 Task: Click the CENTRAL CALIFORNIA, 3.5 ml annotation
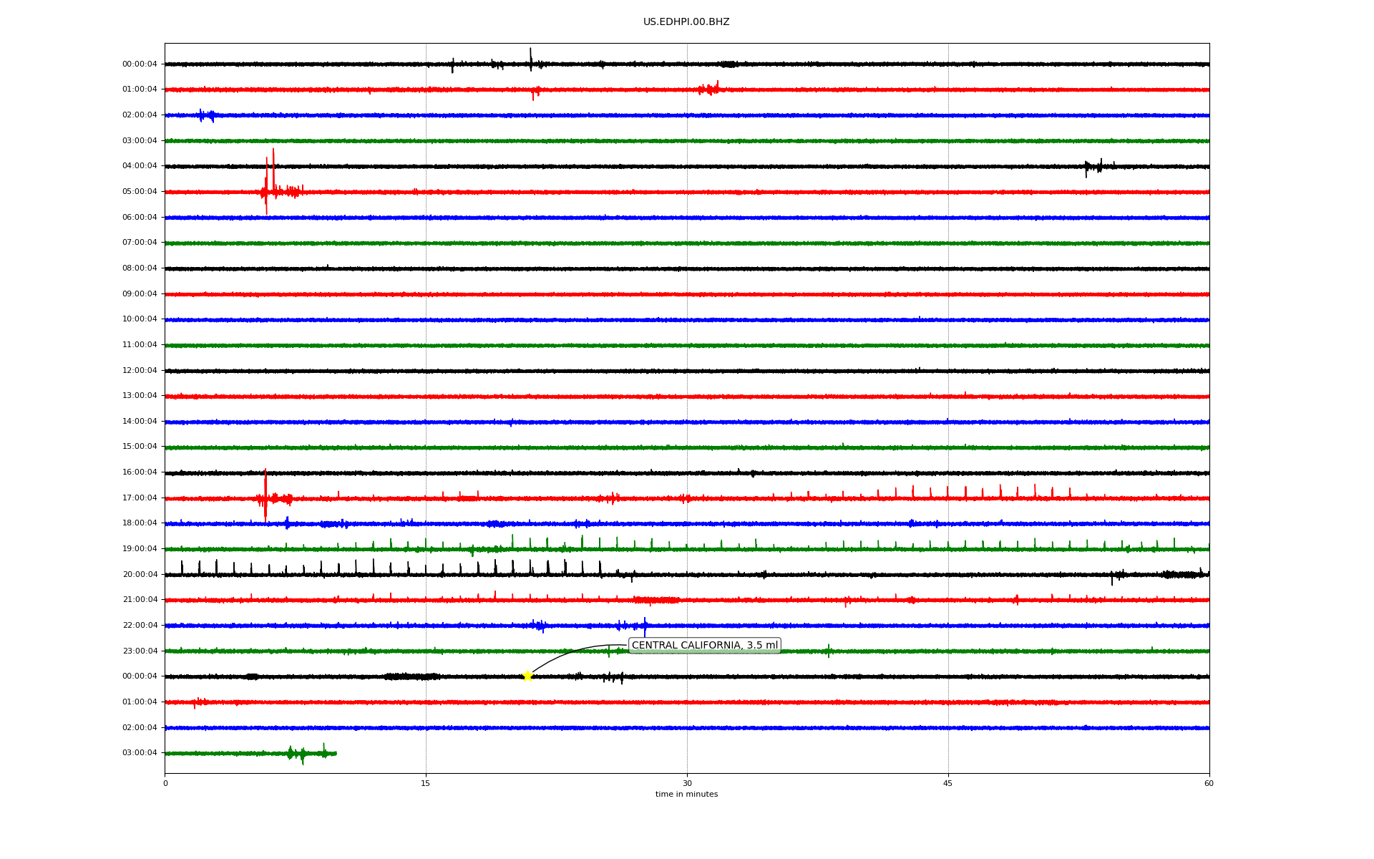[x=704, y=646]
